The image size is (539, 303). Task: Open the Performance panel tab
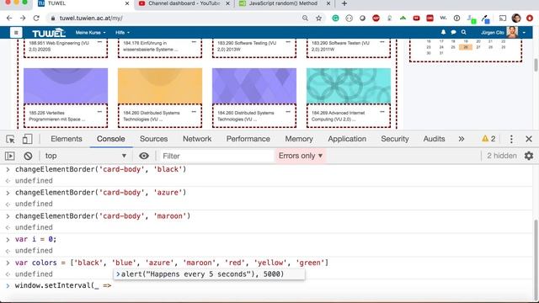pyautogui.click(x=248, y=139)
